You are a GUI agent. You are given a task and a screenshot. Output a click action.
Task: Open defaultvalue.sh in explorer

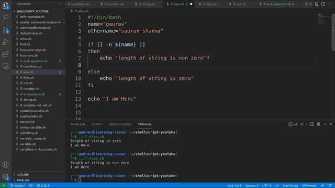coord(31,33)
